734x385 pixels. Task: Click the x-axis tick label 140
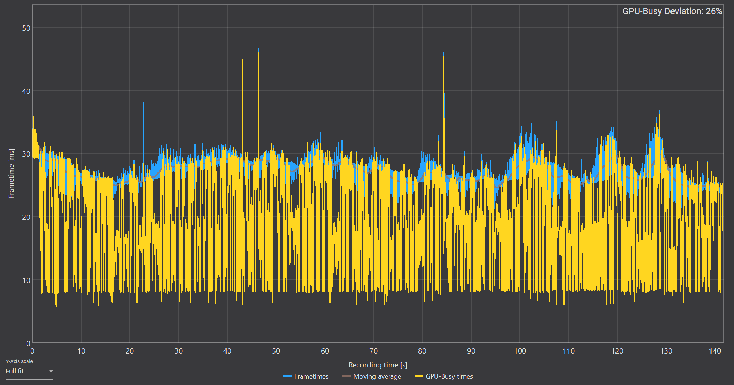point(715,351)
